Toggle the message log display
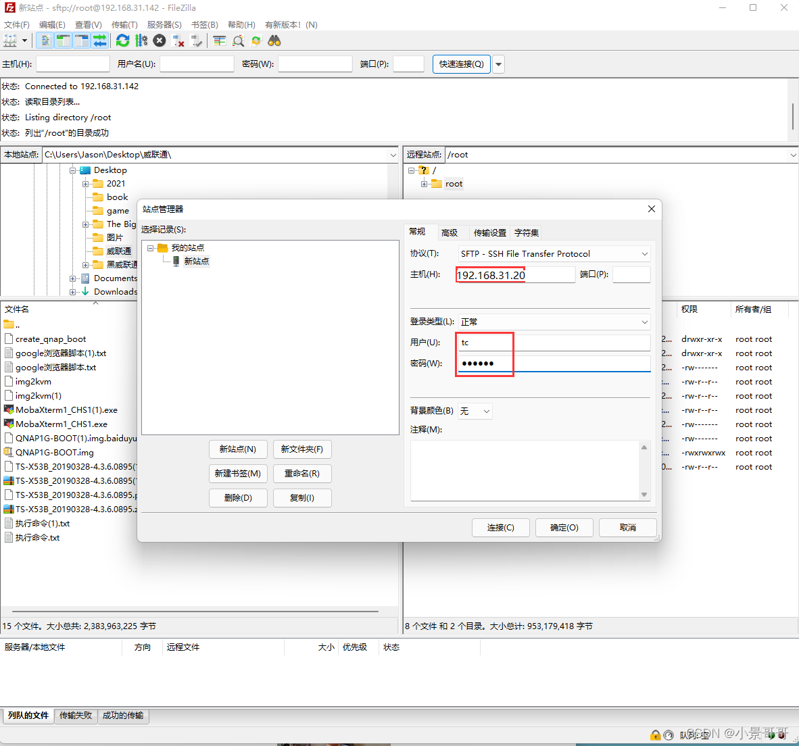This screenshot has height=746, width=799. point(45,41)
